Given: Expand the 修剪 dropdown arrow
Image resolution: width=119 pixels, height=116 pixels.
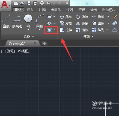Looking at the screenshot, I should tap(108, 17).
